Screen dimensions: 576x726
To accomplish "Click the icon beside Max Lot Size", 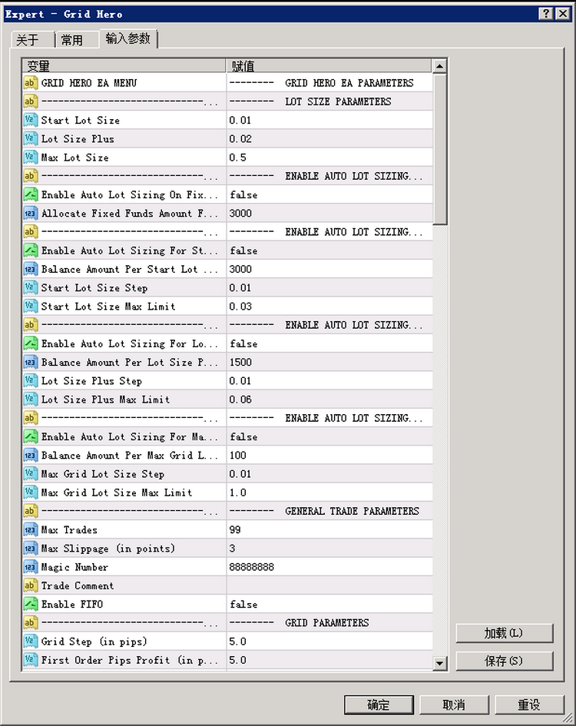I will [30, 157].
